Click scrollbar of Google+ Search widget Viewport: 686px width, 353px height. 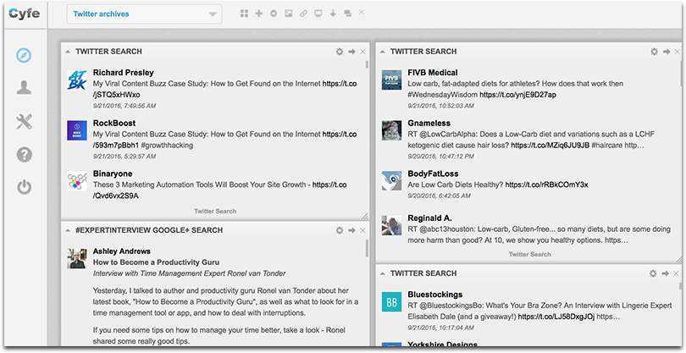(367, 249)
